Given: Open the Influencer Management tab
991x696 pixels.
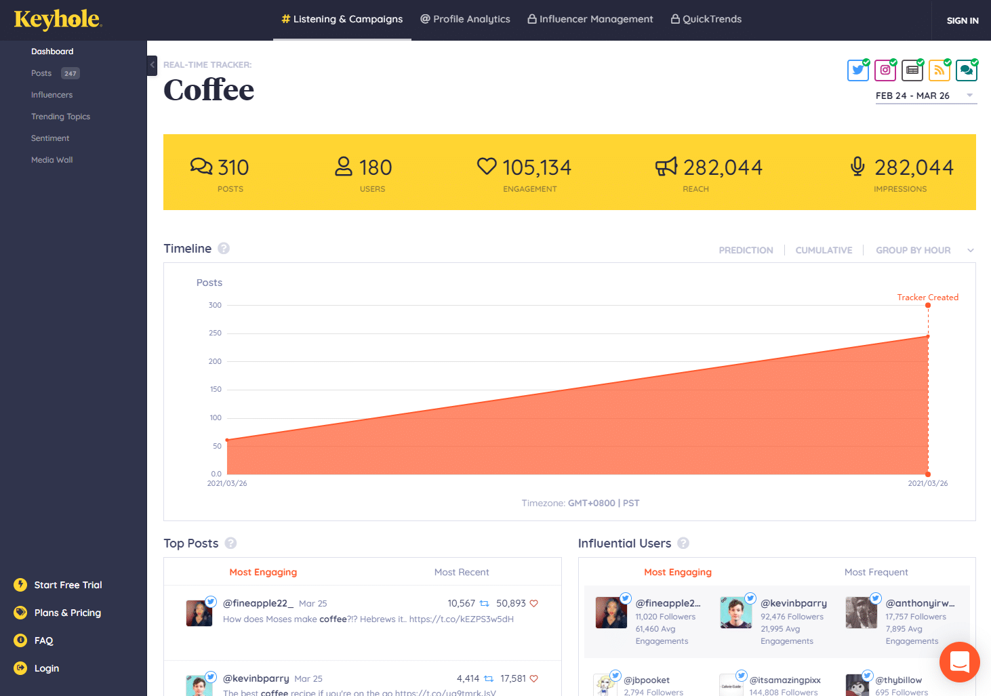Looking at the screenshot, I should (590, 19).
